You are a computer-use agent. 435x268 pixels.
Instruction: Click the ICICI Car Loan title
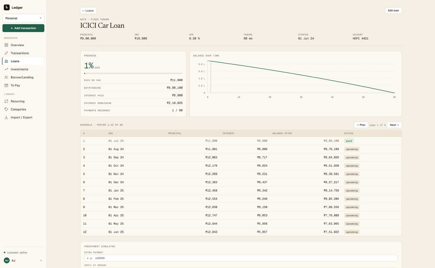102,25
